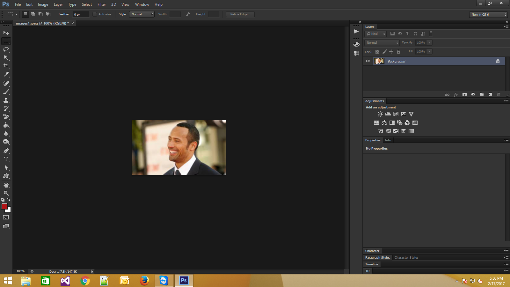The image size is (510, 287).
Task: Select the Path Selection tool
Action: [6, 167]
